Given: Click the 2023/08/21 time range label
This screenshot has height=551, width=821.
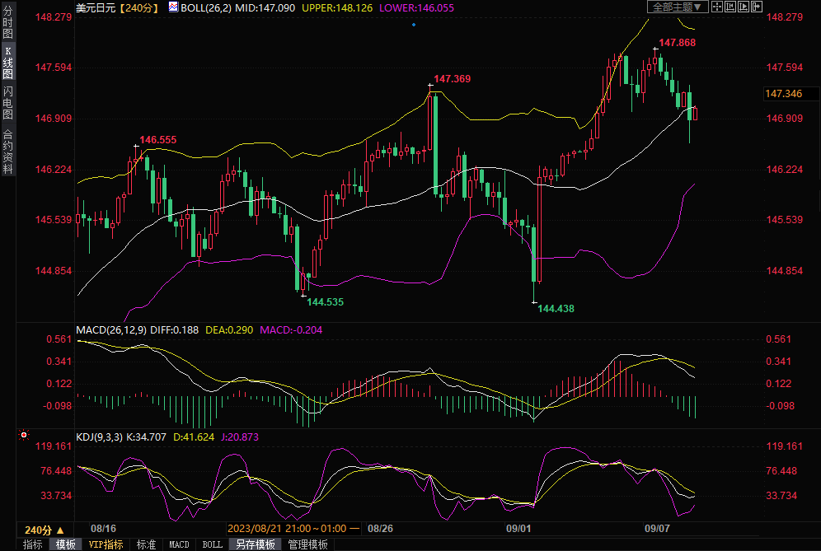Looking at the screenshot, I should [292, 529].
